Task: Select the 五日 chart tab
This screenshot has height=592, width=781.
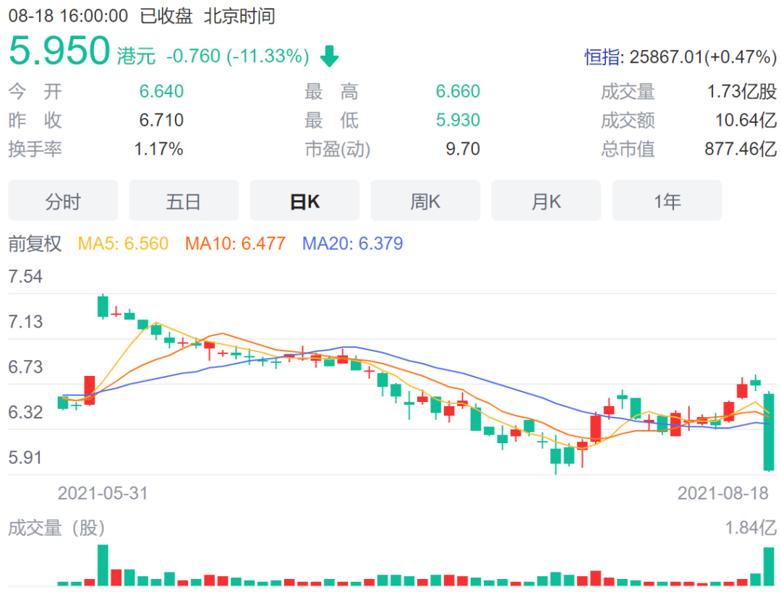Action: [x=184, y=201]
